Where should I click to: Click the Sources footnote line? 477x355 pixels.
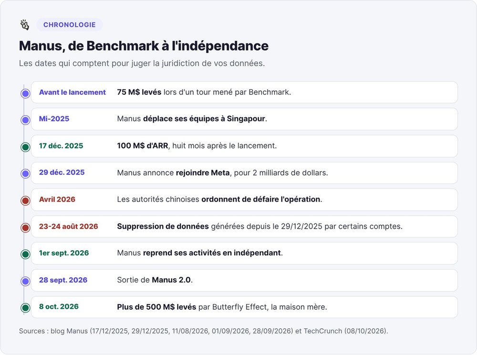204,331
